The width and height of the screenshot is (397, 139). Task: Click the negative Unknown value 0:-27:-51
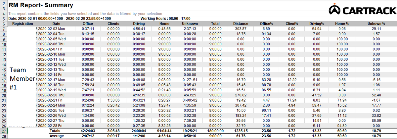click(x=190, y=80)
